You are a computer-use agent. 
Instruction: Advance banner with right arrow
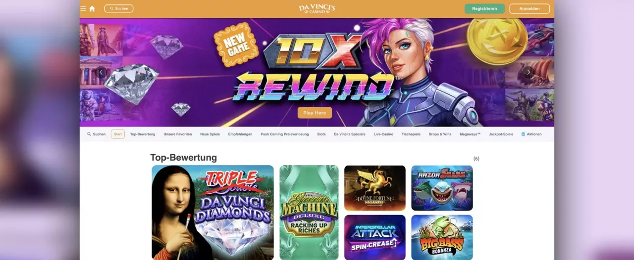tap(528, 72)
